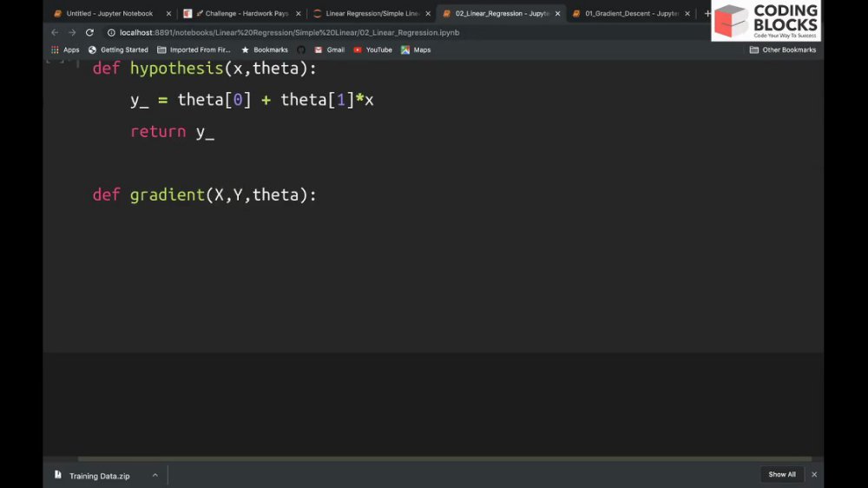The height and width of the screenshot is (488, 868).
Task: Open the Gmail bookmark
Action: (x=329, y=49)
